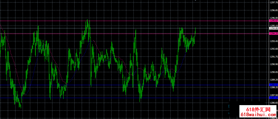Click the chart shift triangle marker at top
Viewport: 278px width, 119px height.
tap(196, 1)
